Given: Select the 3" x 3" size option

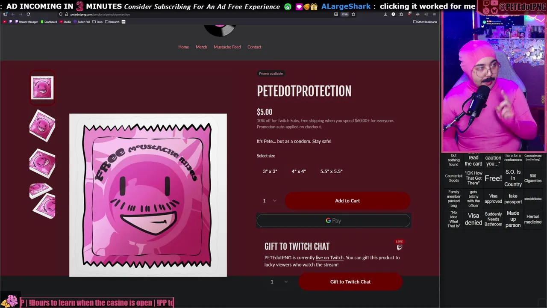Looking at the screenshot, I should click(270, 171).
